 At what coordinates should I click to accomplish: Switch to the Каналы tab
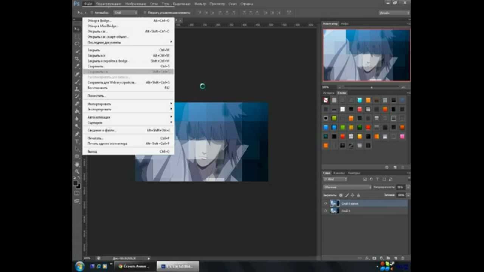tap(339, 173)
